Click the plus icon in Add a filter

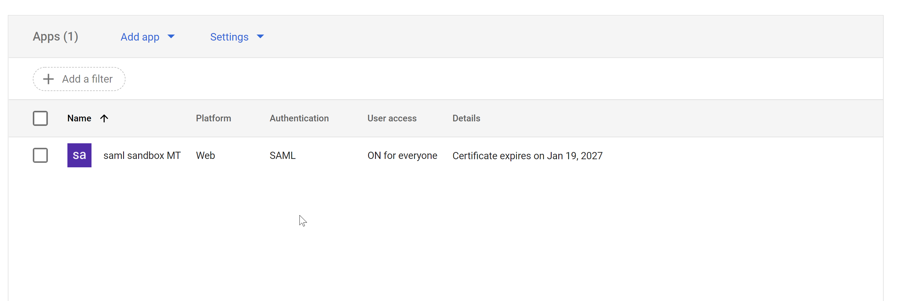[48, 79]
